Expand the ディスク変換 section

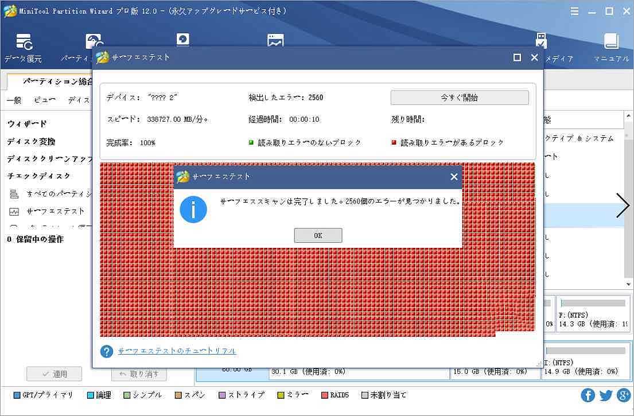tap(31, 142)
